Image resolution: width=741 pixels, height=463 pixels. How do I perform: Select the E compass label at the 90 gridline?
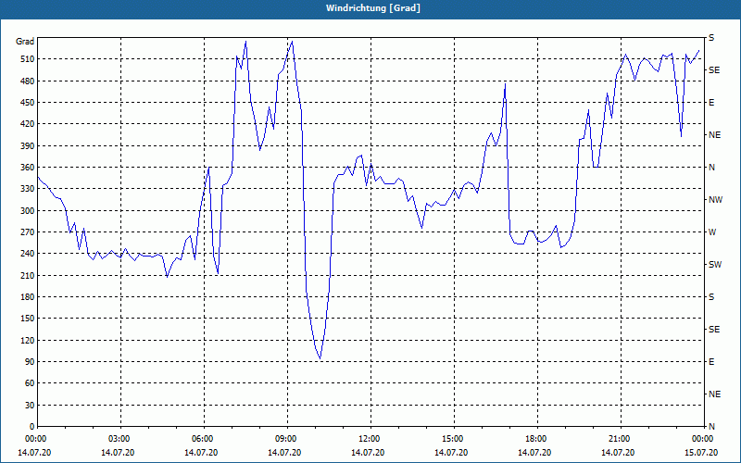coord(711,362)
